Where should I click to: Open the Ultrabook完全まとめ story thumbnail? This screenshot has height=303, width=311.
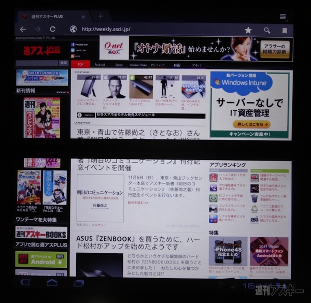click(x=193, y=86)
